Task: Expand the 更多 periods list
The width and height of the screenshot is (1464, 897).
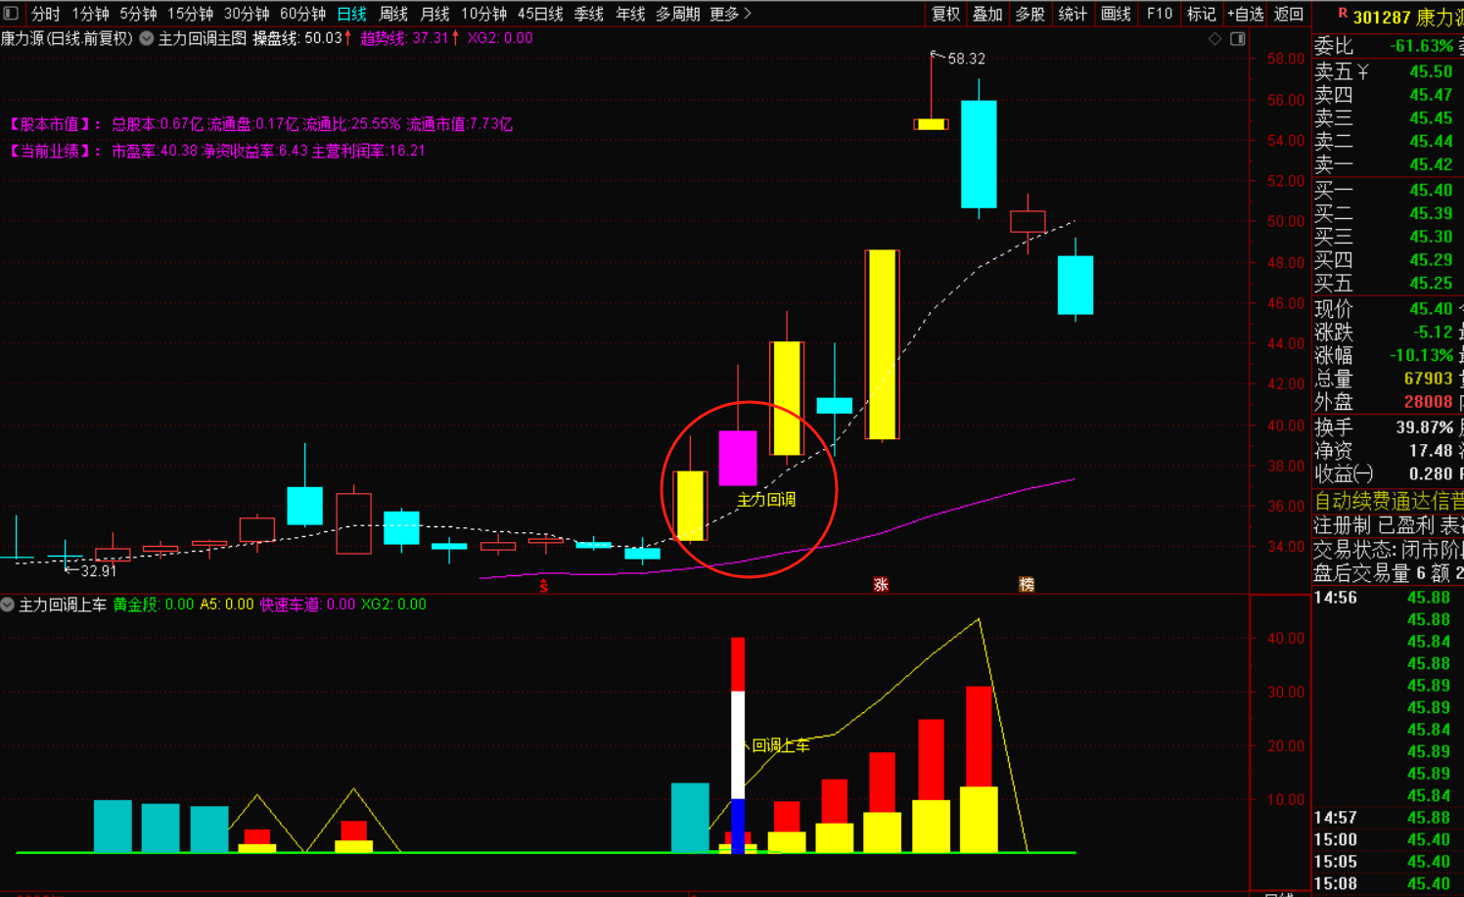Action: 730,14
